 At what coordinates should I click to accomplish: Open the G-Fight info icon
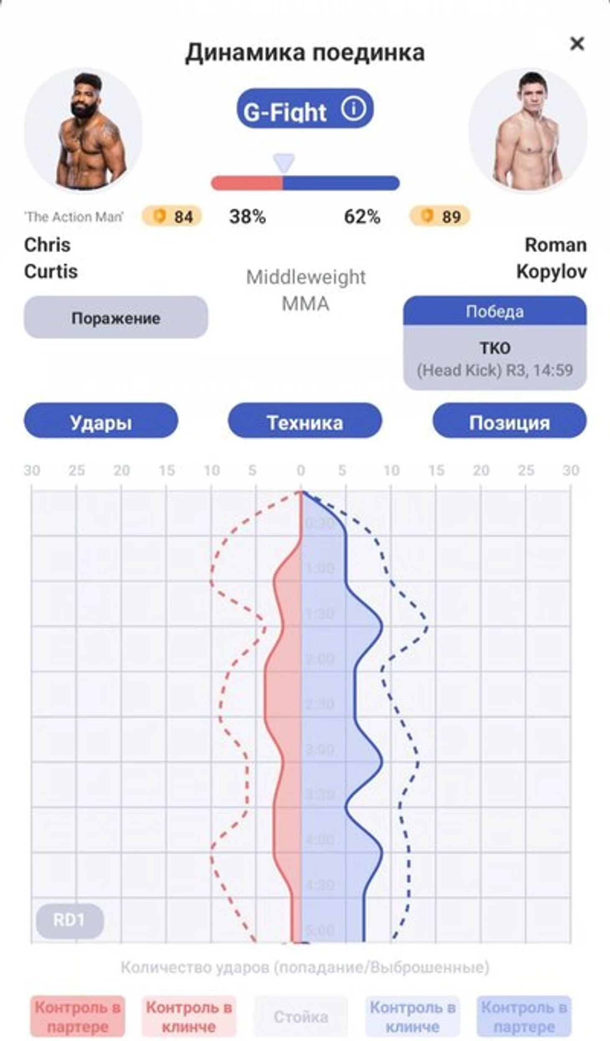tap(353, 109)
